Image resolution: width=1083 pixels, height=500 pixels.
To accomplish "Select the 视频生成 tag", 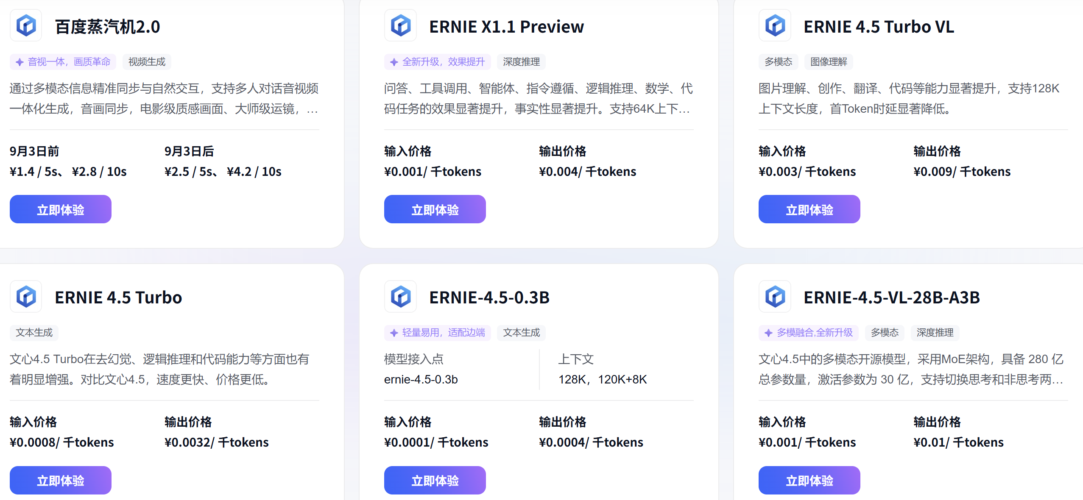I will (147, 62).
